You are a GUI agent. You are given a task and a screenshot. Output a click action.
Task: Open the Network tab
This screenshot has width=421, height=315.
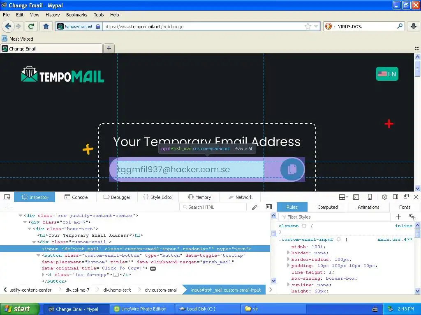pos(240,197)
